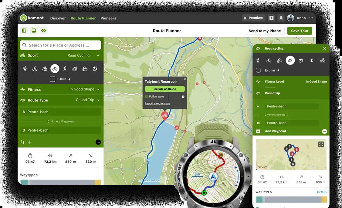
Task: Open the Premium upgrade button
Action: point(253,18)
